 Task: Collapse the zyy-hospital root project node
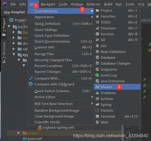9,26
